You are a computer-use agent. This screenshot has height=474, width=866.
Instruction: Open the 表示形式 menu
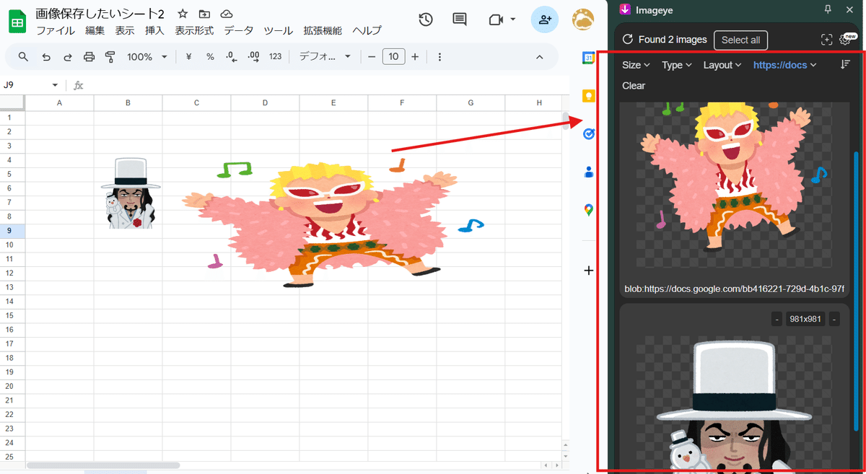point(194,30)
